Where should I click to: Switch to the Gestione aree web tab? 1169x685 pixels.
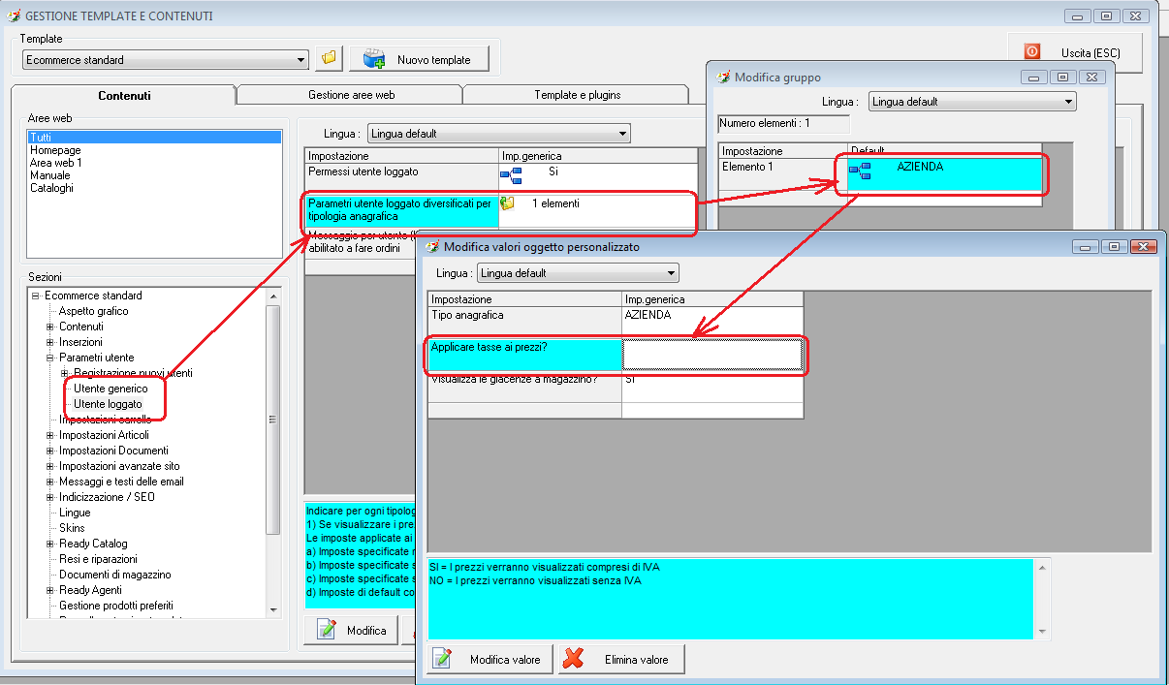(351, 95)
